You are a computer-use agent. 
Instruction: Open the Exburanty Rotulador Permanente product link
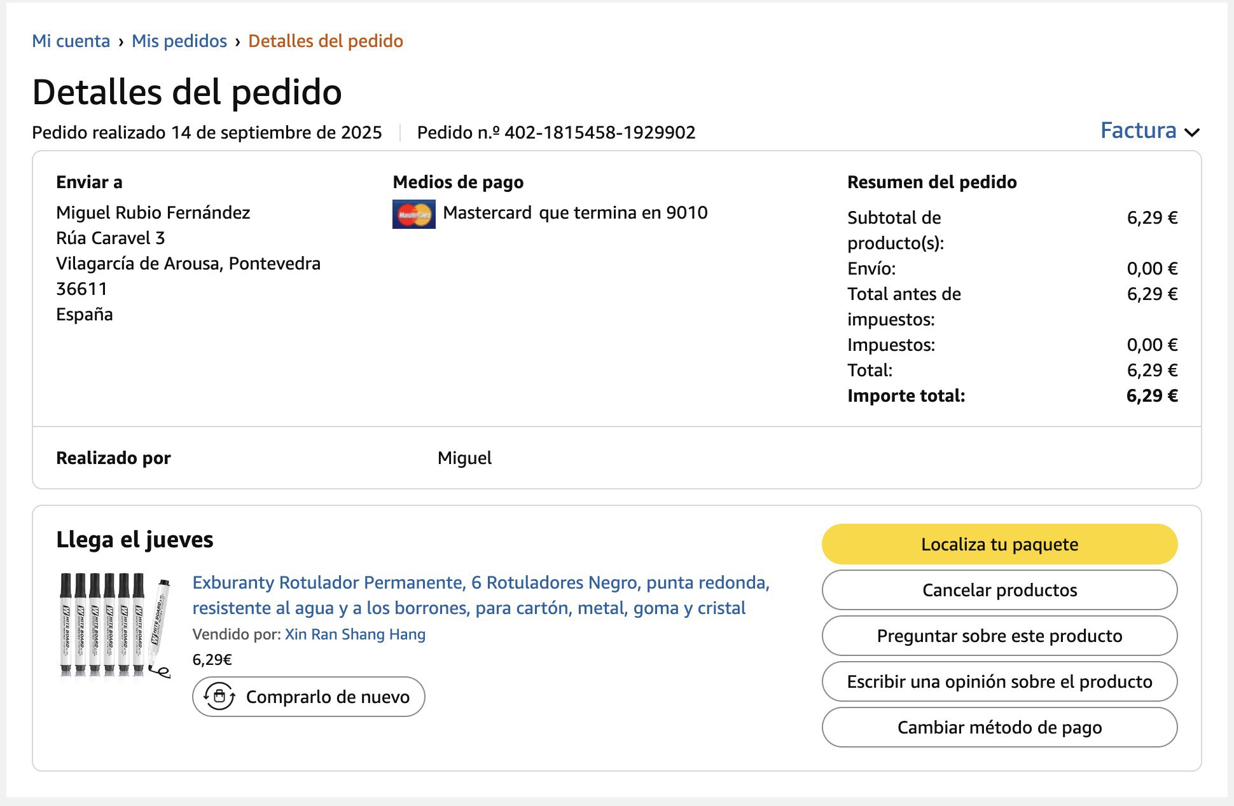(480, 595)
